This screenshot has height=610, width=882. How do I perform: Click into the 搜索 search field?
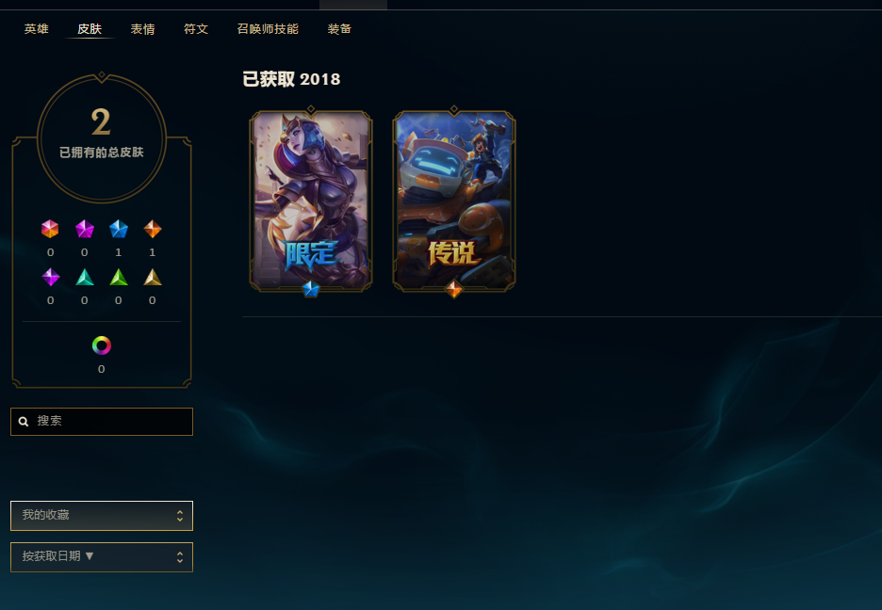click(102, 422)
